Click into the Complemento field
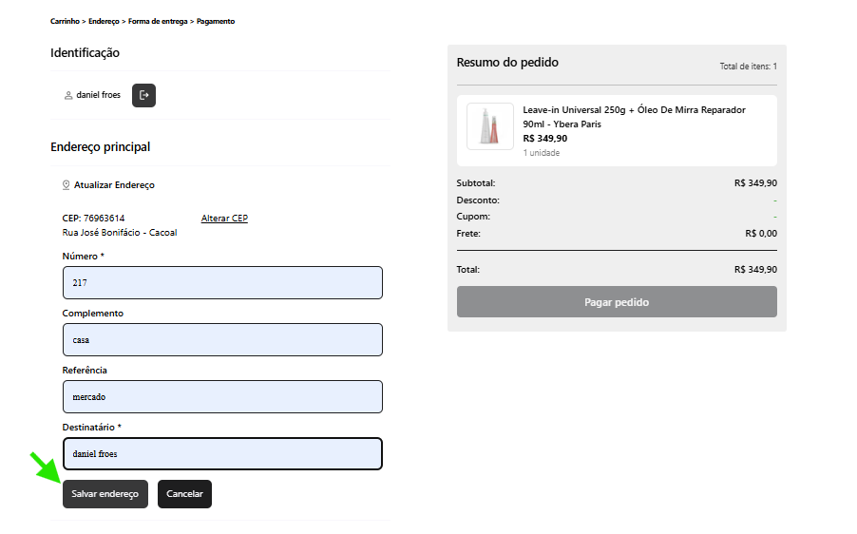 222,339
